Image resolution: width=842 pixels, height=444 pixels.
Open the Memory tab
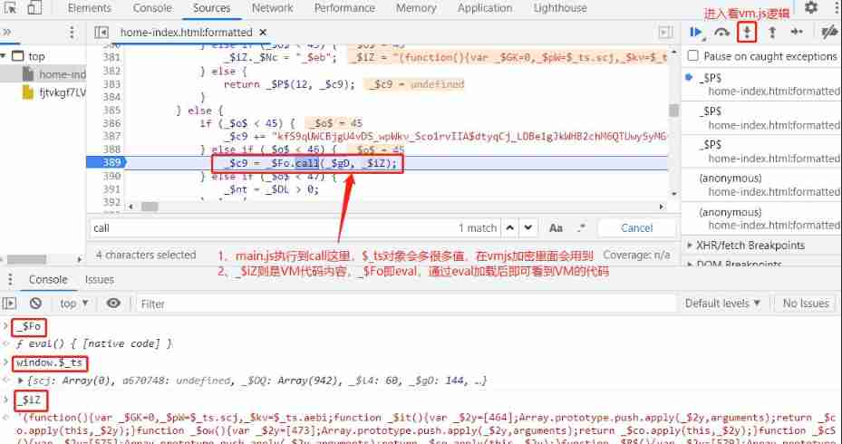point(416,8)
